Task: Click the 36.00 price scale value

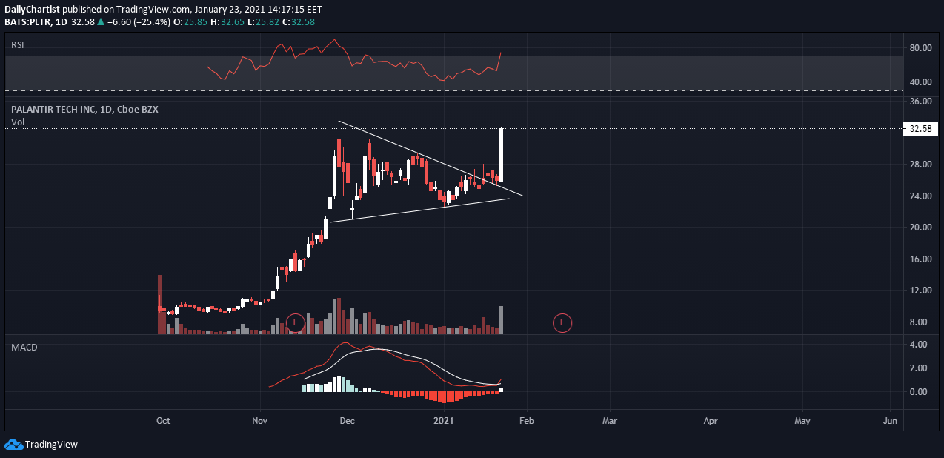Action: point(920,102)
